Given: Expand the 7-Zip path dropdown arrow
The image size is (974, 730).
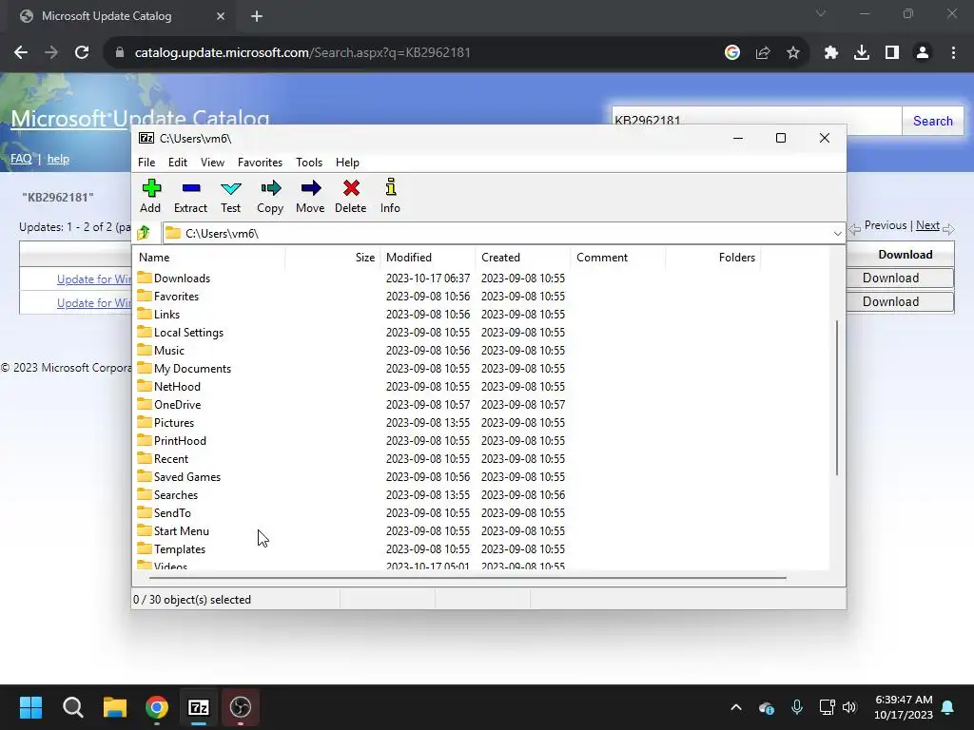Looking at the screenshot, I should click(837, 234).
